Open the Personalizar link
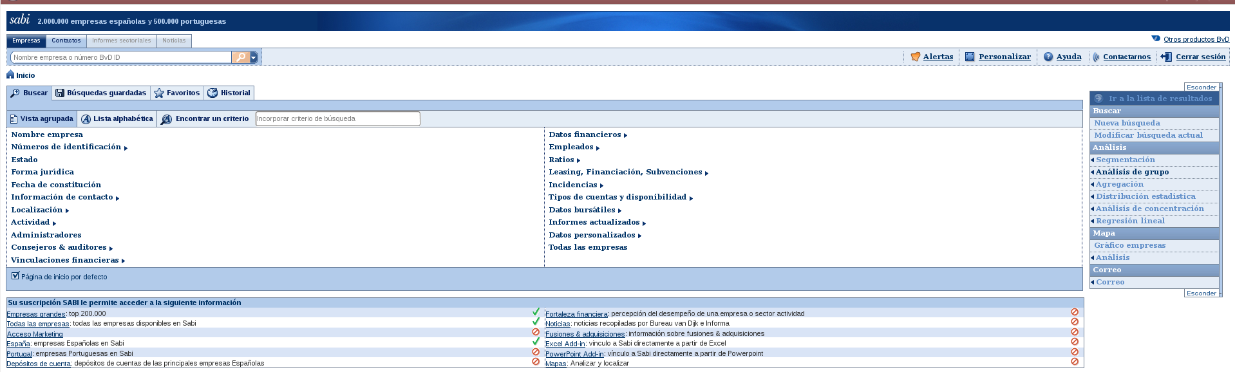Viewport: 1235px width, 372px height. click(x=1004, y=57)
